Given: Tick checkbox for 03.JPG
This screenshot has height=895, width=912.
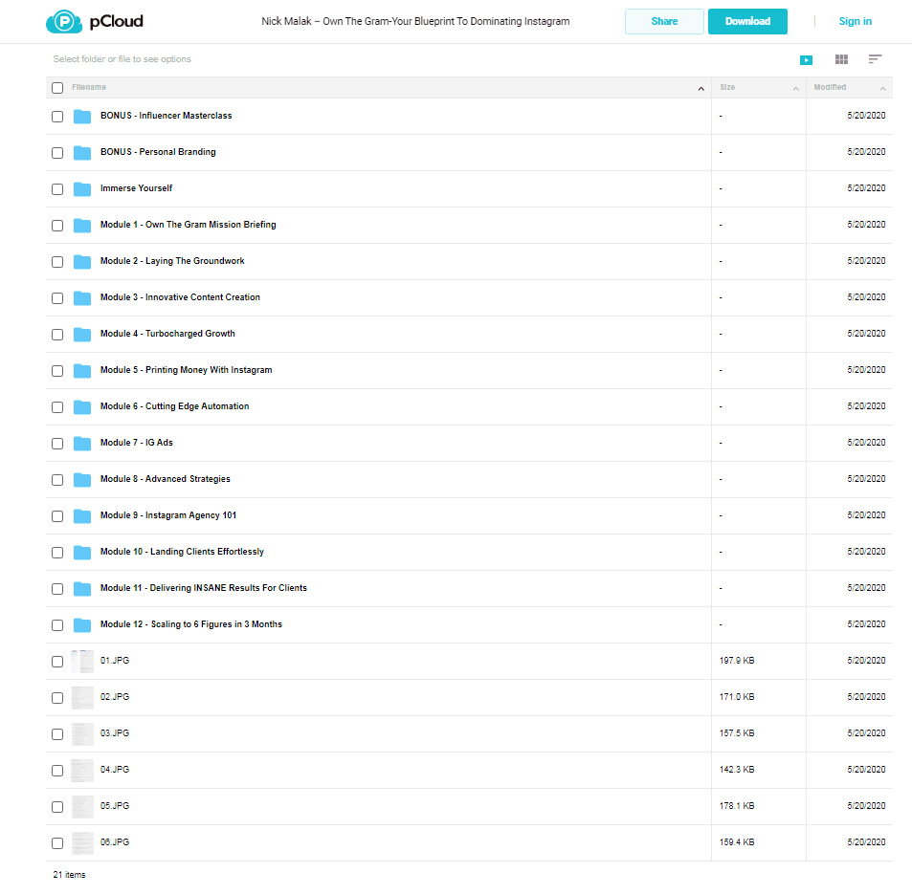Looking at the screenshot, I should coord(57,734).
